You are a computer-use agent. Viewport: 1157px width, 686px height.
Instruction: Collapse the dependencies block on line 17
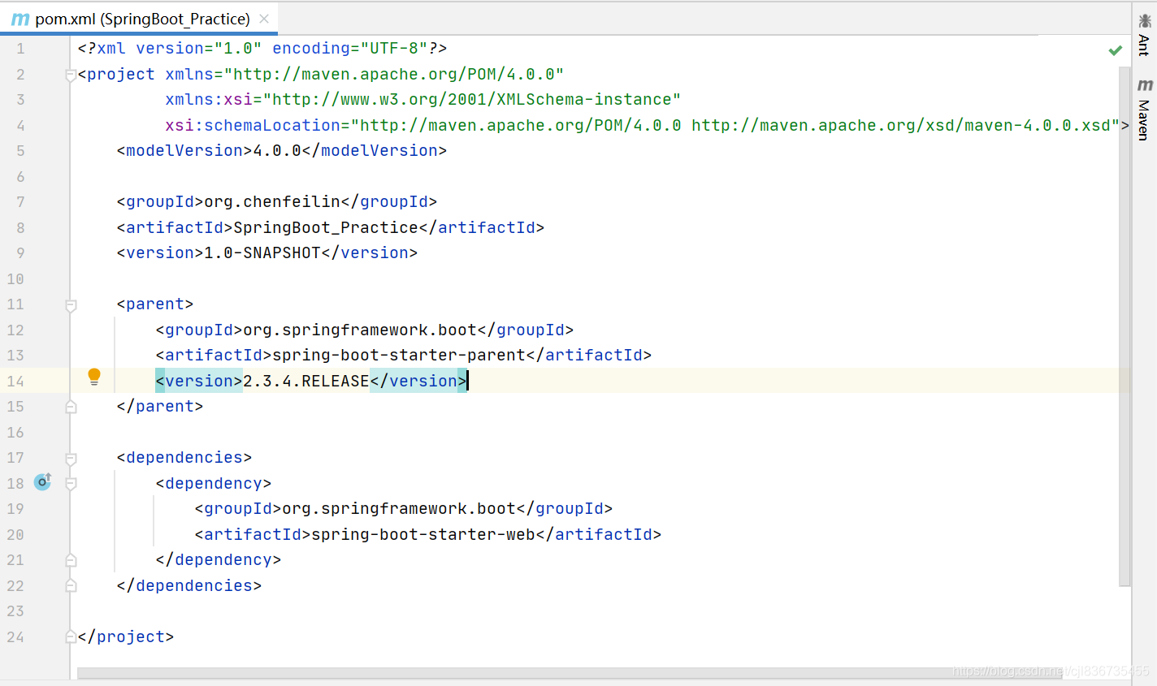click(x=71, y=459)
